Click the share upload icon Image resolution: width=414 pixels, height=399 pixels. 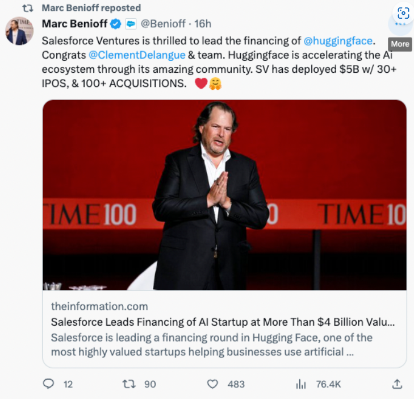point(397,384)
